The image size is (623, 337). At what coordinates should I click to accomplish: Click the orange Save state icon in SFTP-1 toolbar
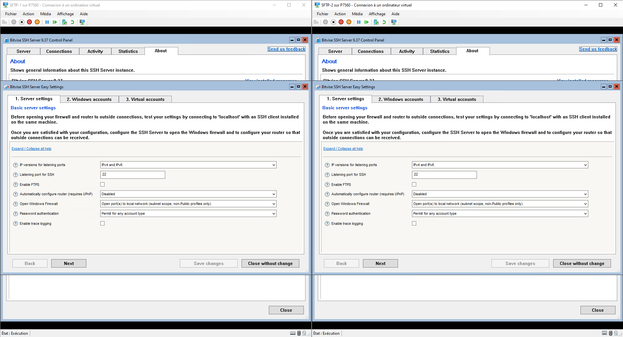(x=37, y=22)
